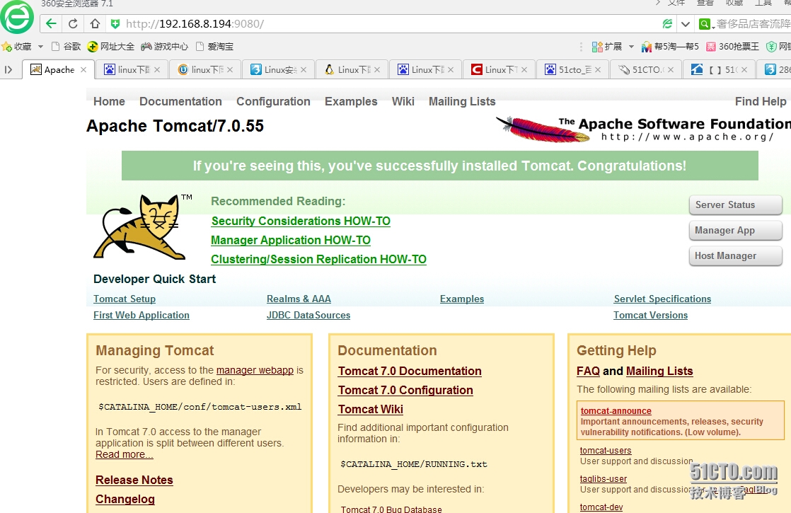Click the search box field
Image resolution: width=791 pixels, height=513 pixels.
(753, 24)
